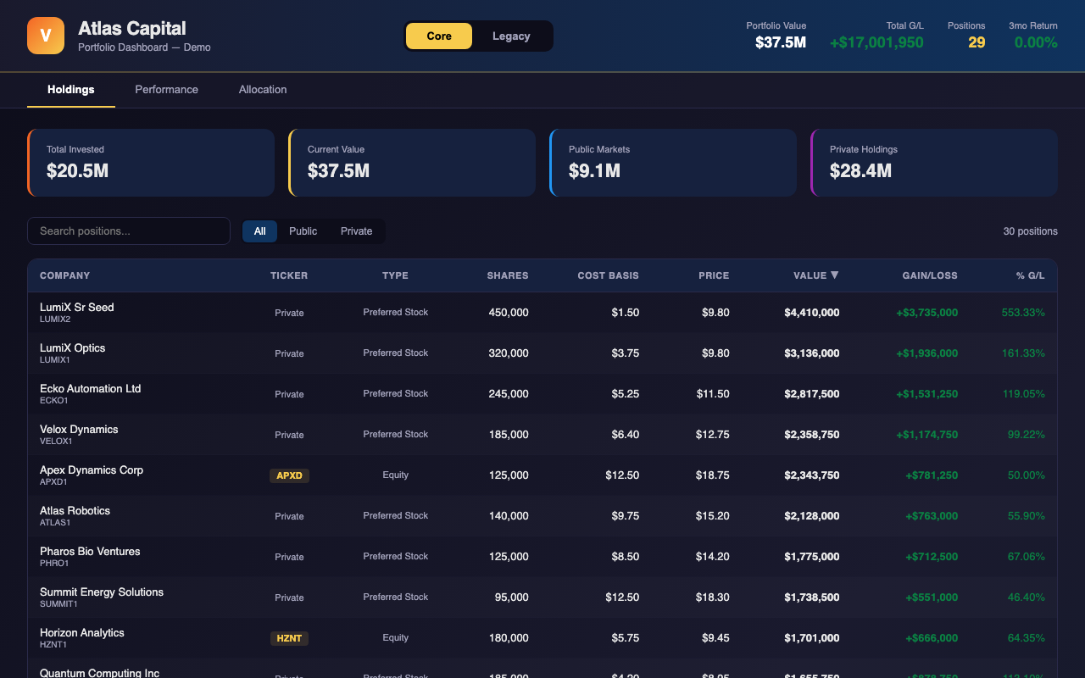Click the $15.20 price cell

(713, 516)
